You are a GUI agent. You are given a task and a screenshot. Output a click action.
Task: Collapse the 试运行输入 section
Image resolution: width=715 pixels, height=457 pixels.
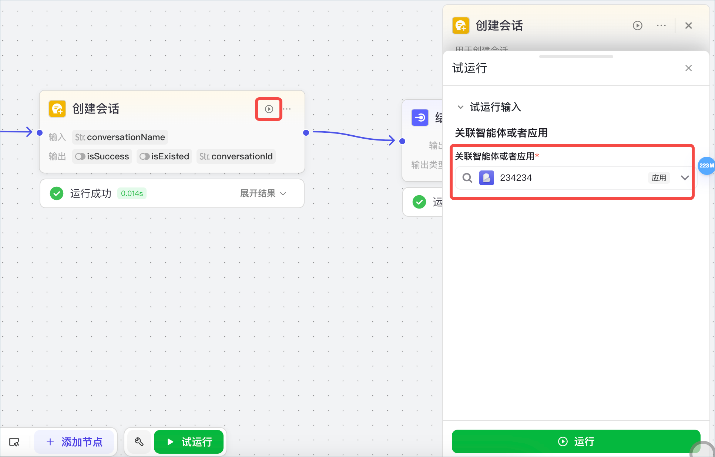tap(461, 107)
